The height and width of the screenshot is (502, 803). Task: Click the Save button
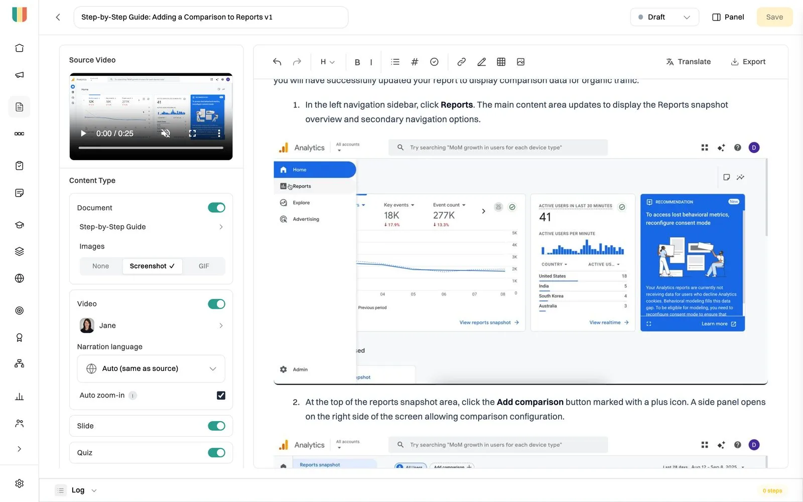[774, 17]
